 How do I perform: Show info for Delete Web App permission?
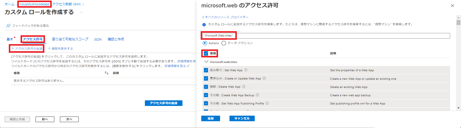244,87
